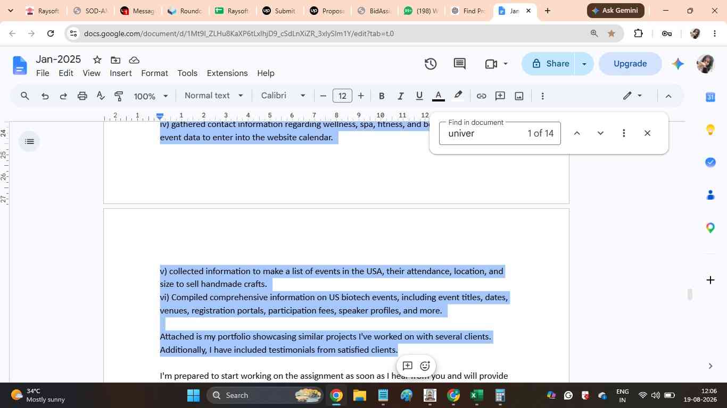Show all comments icon
727x408 pixels.
(460, 64)
